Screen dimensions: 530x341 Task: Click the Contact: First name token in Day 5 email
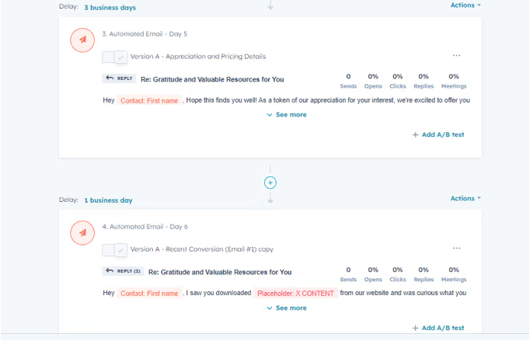149,100
